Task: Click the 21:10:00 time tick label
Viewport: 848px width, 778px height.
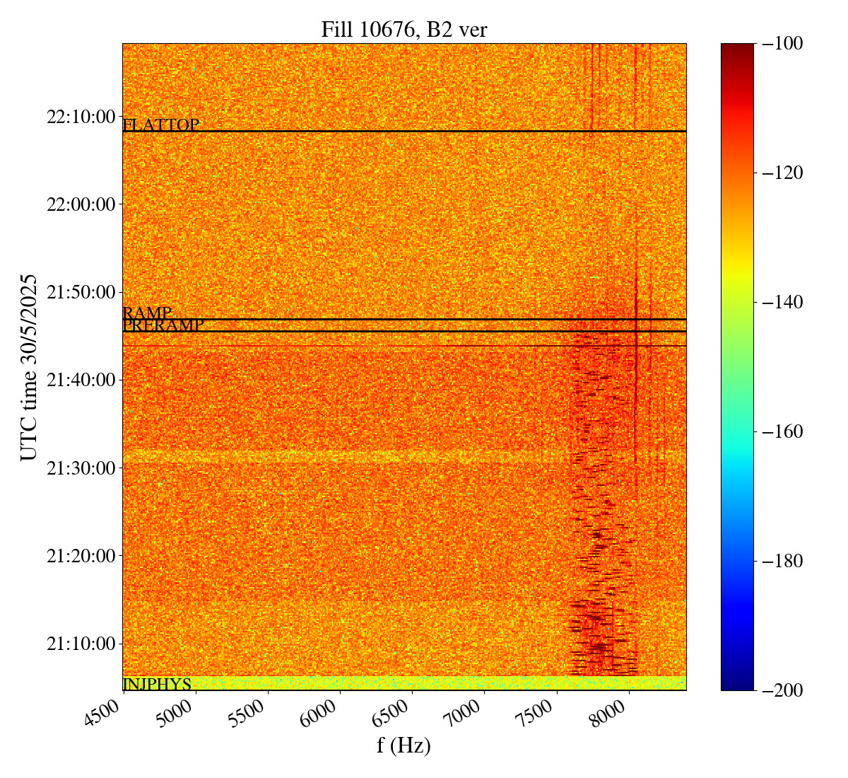Action: [81, 644]
